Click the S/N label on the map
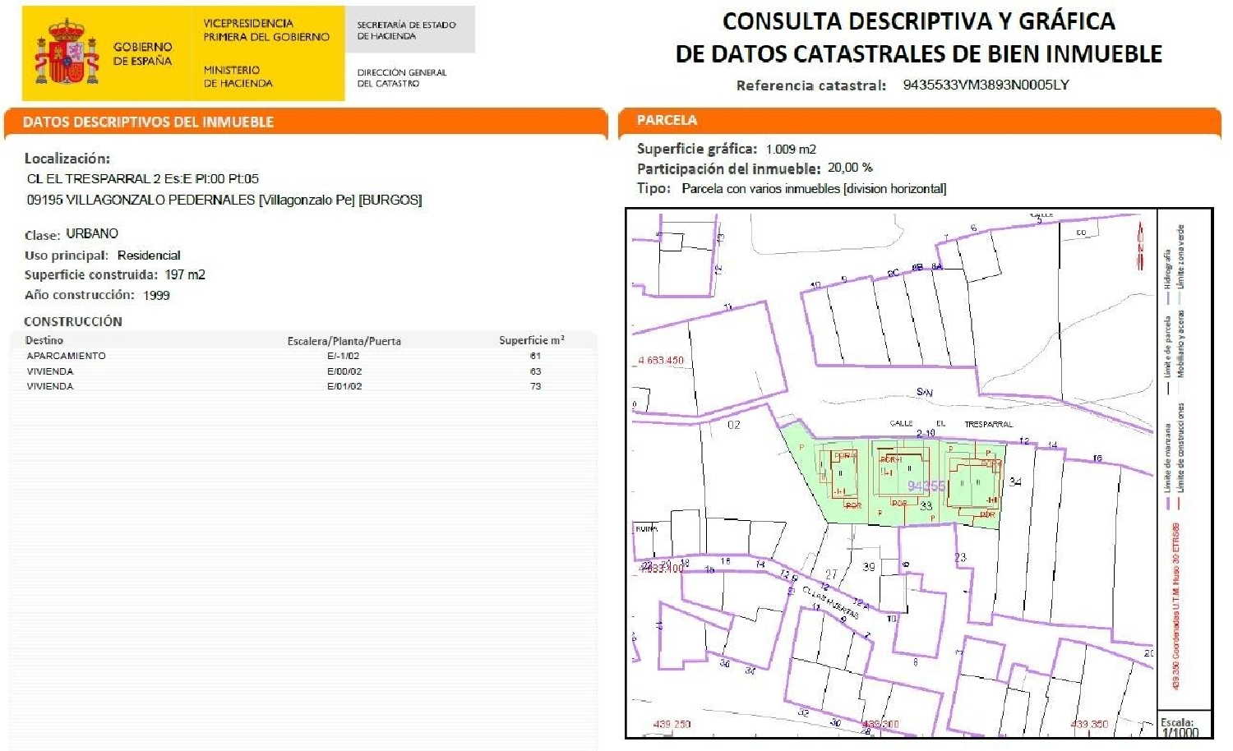The image size is (1233, 751). point(924,393)
